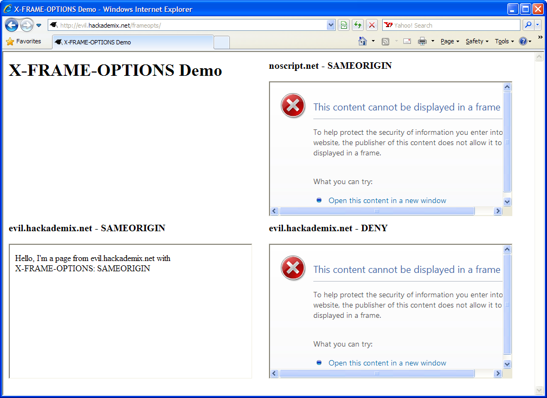Open the recent pages dropdown next to Forward
The height and width of the screenshot is (398, 547).
pyautogui.click(x=38, y=25)
